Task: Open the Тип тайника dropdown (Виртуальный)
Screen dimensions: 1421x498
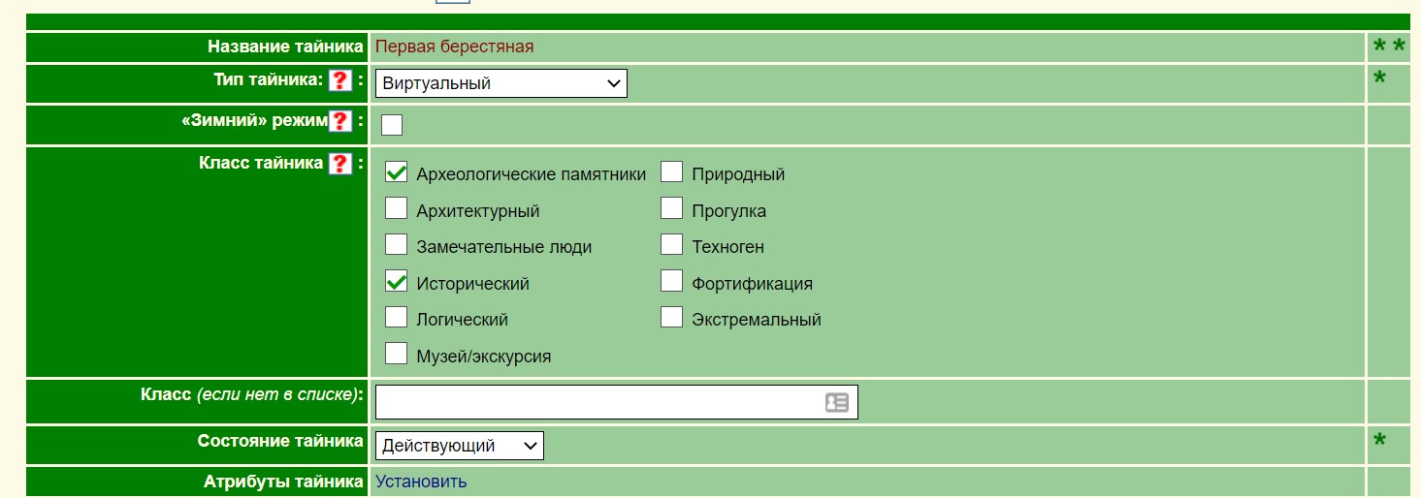Action: [501, 83]
